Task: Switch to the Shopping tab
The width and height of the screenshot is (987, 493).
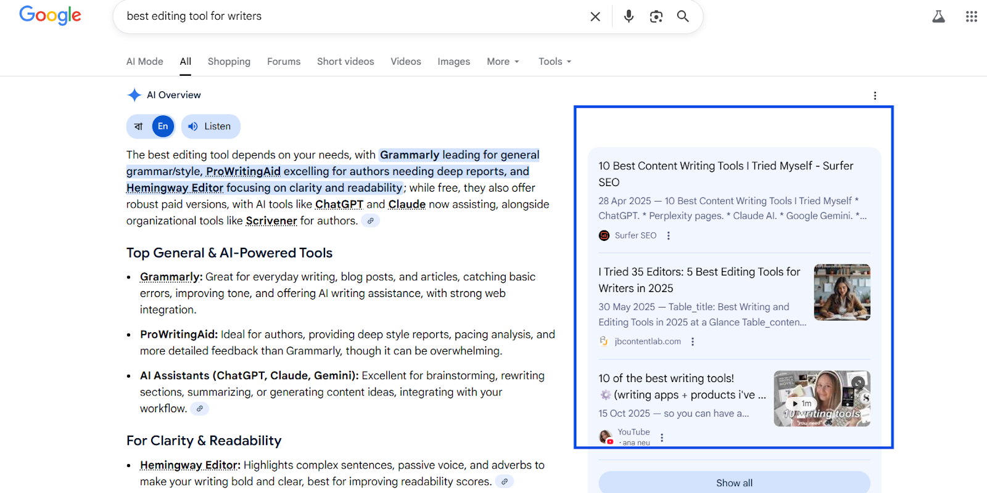Action: click(229, 62)
